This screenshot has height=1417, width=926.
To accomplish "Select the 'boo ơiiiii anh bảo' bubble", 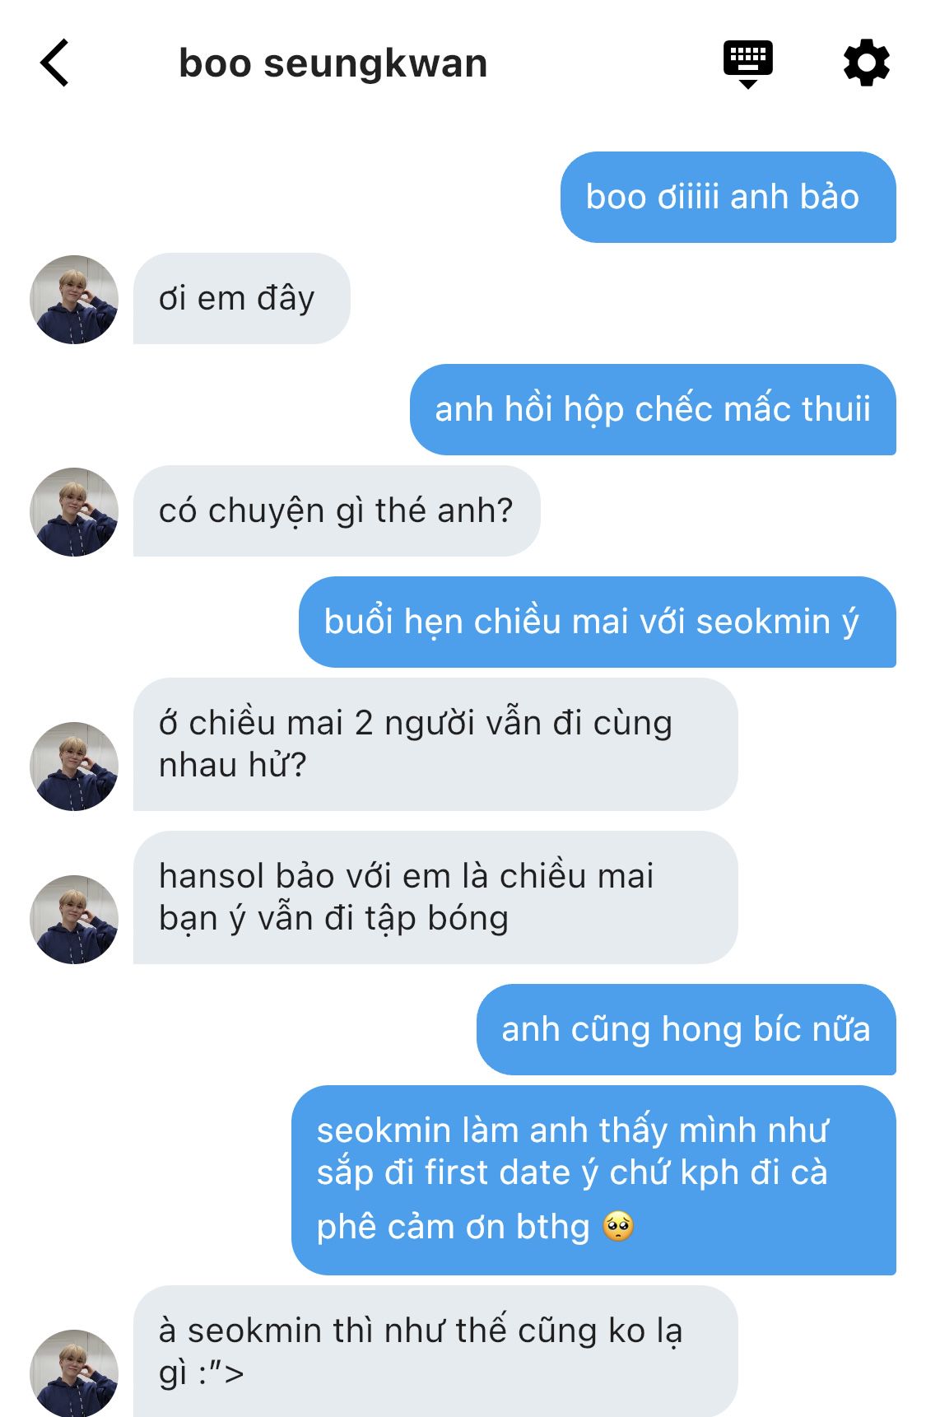I will [x=728, y=197].
